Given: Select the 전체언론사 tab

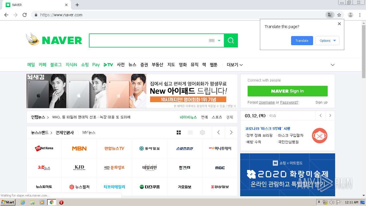Looking at the screenshot, I should click(x=65, y=132).
